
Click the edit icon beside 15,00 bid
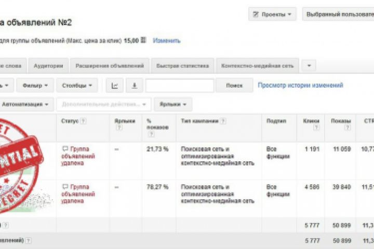tap(143, 40)
